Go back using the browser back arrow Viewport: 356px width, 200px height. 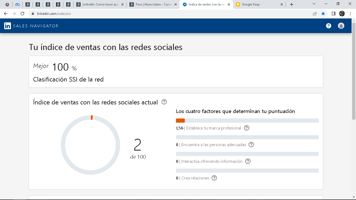[6, 14]
